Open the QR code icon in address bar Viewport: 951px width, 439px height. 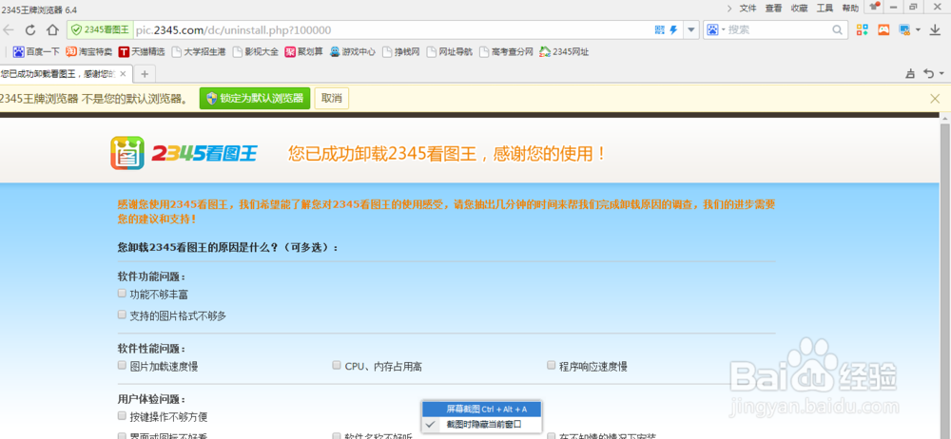[x=660, y=29]
